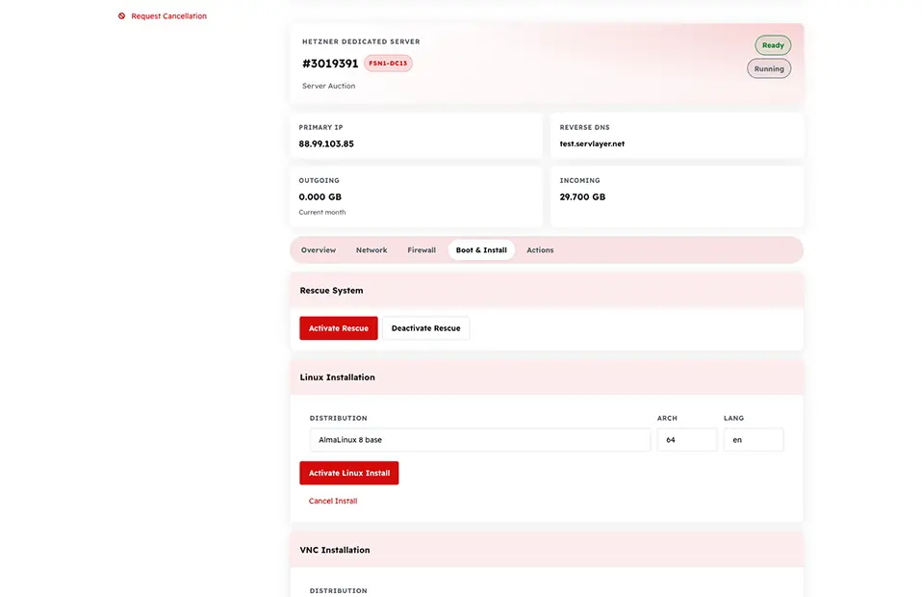Viewport: 922px width, 597px height.
Task: Open the Lang dropdown showing en
Action: [x=754, y=440]
